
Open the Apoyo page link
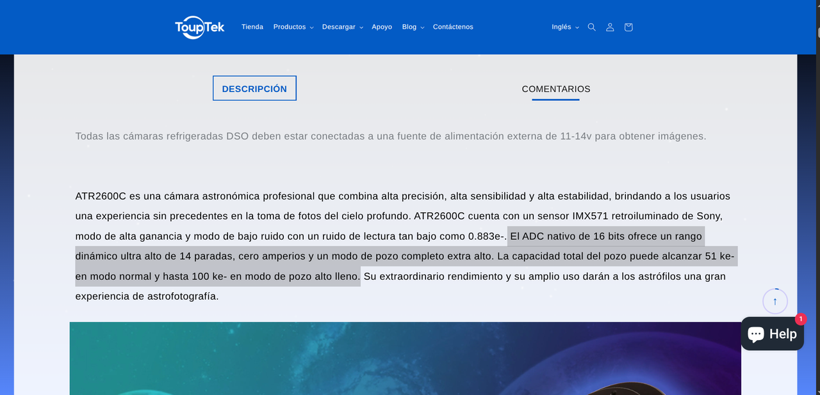click(382, 27)
